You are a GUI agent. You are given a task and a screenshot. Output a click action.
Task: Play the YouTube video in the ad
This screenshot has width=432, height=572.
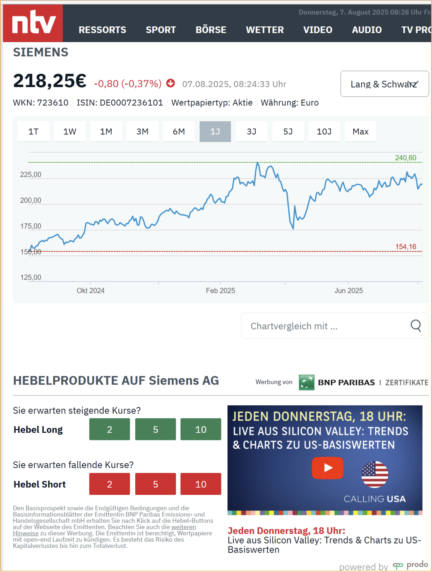328,468
